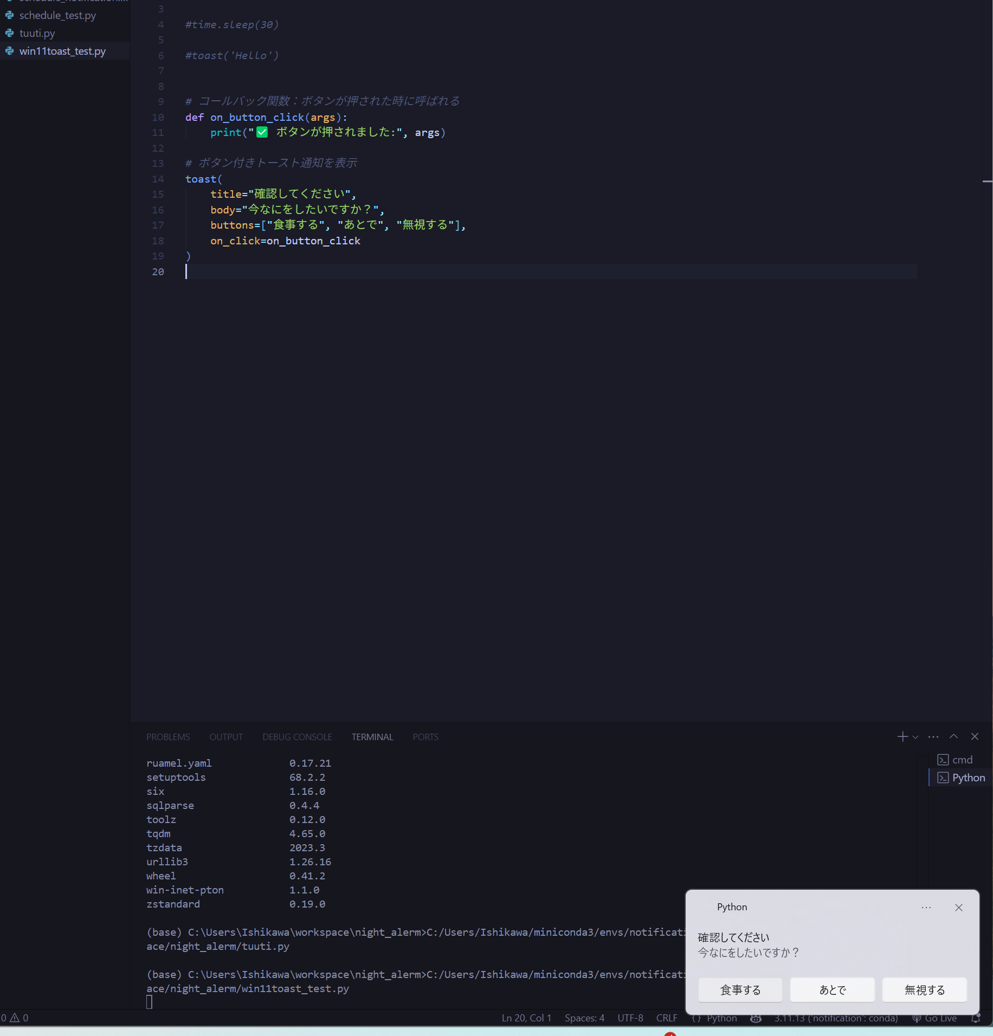Toggle the toast notification options via ellipsis

tap(926, 908)
